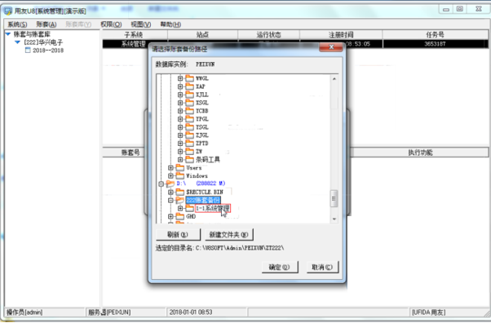Select the D:\ (288822 M) drive label
The width and height of the screenshot is (491, 323).
pos(201,184)
